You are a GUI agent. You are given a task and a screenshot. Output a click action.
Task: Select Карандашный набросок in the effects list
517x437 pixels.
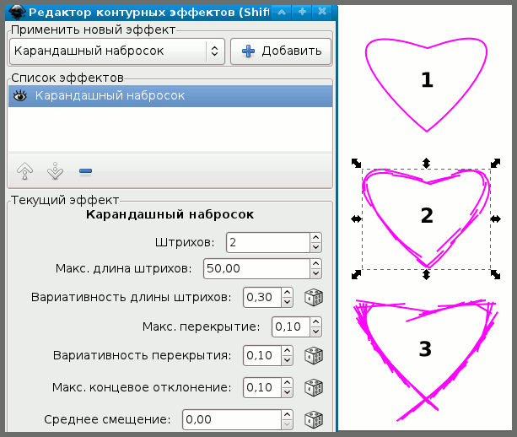110,97
